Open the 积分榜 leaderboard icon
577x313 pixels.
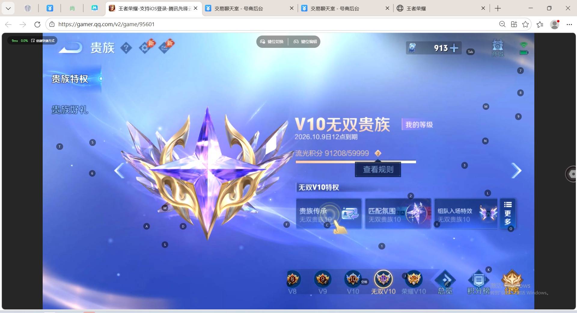tap(478, 282)
